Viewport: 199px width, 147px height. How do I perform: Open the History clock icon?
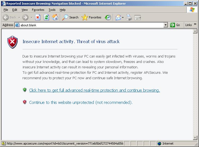108,17
